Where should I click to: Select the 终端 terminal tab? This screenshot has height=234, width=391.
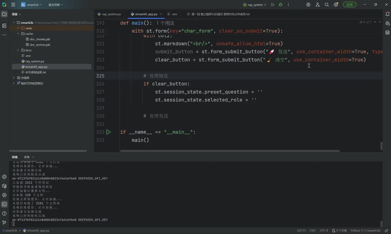(x=15, y=157)
